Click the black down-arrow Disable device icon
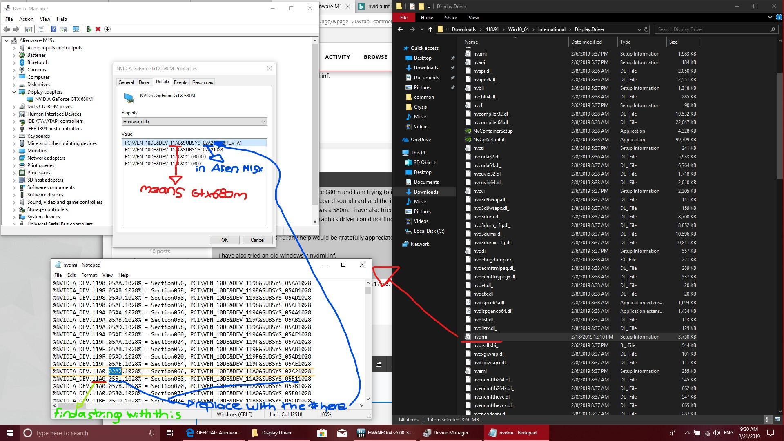Viewport: 784px width, 441px height. tap(107, 29)
